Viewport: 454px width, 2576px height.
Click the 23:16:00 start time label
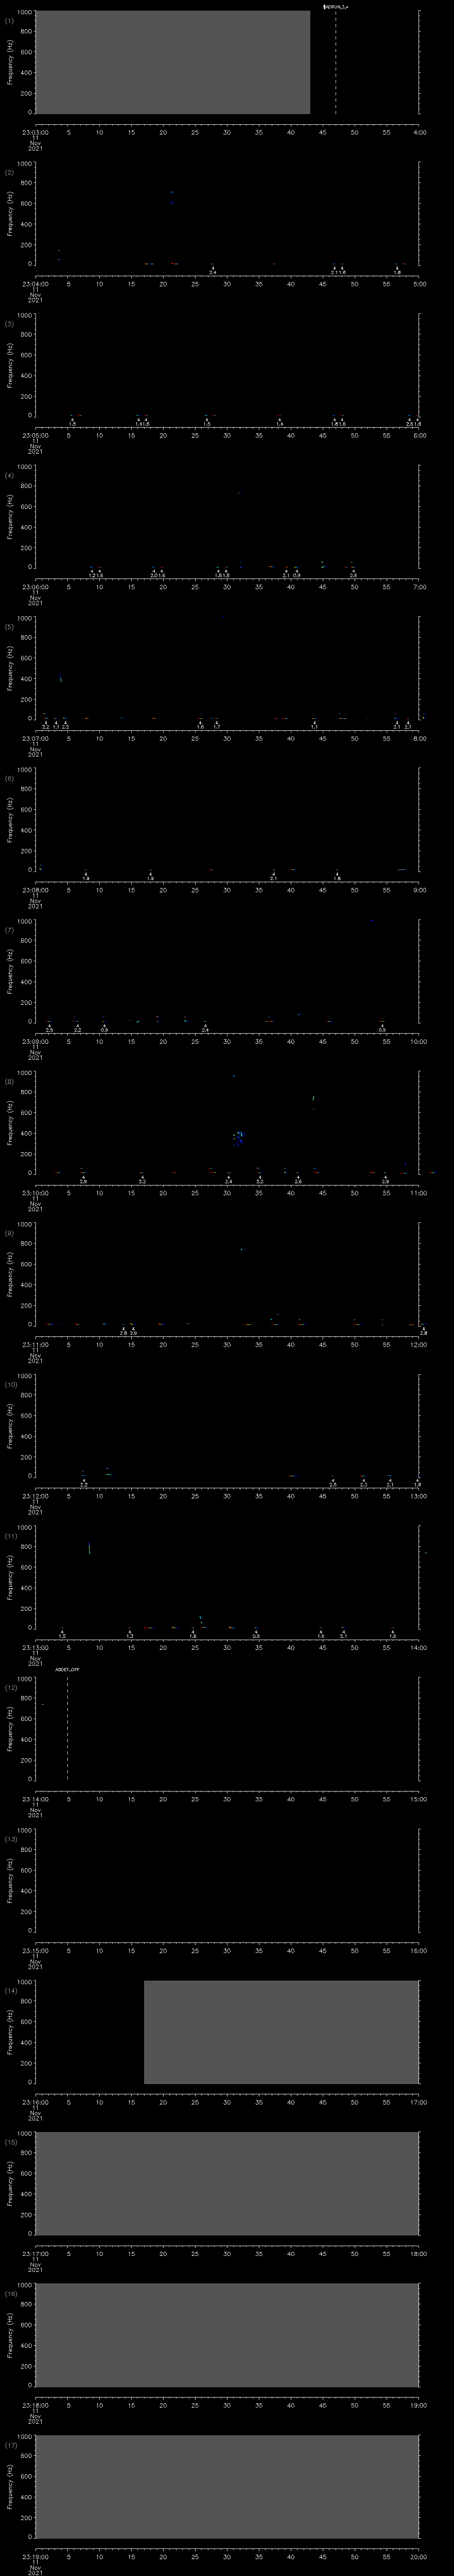35,2102
